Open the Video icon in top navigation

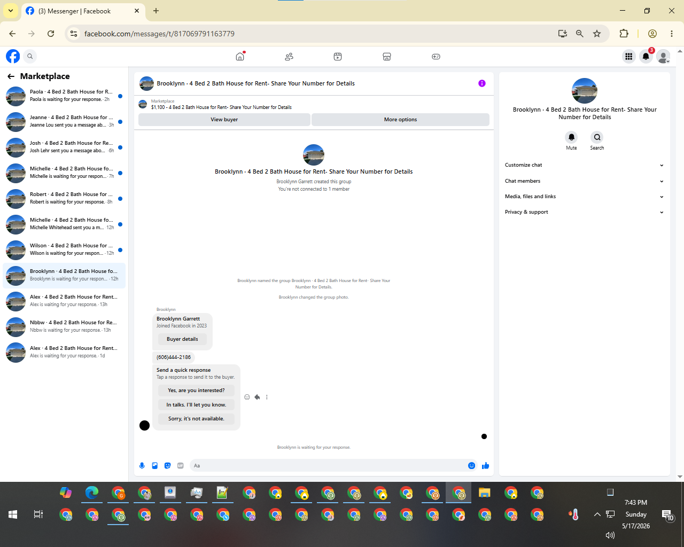coord(338,57)
